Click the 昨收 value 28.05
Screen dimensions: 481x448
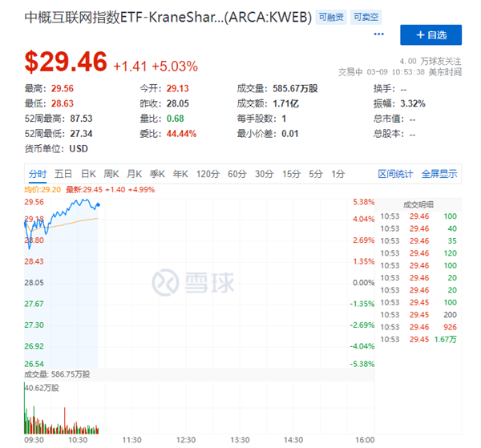178,103
